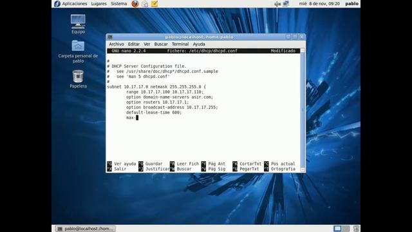
Task: Open the Archivo menu in terminal
Action: (x=117, y=44)
